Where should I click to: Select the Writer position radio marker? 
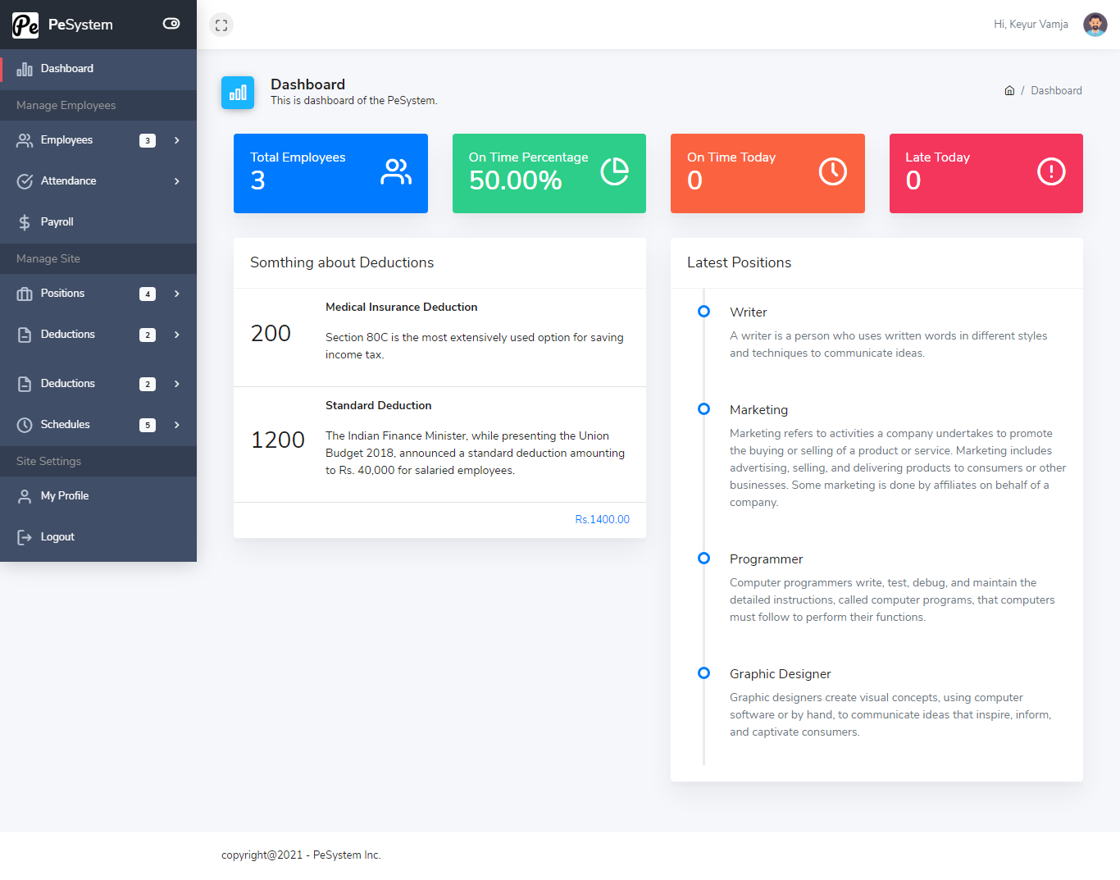(x=703, y=311)
